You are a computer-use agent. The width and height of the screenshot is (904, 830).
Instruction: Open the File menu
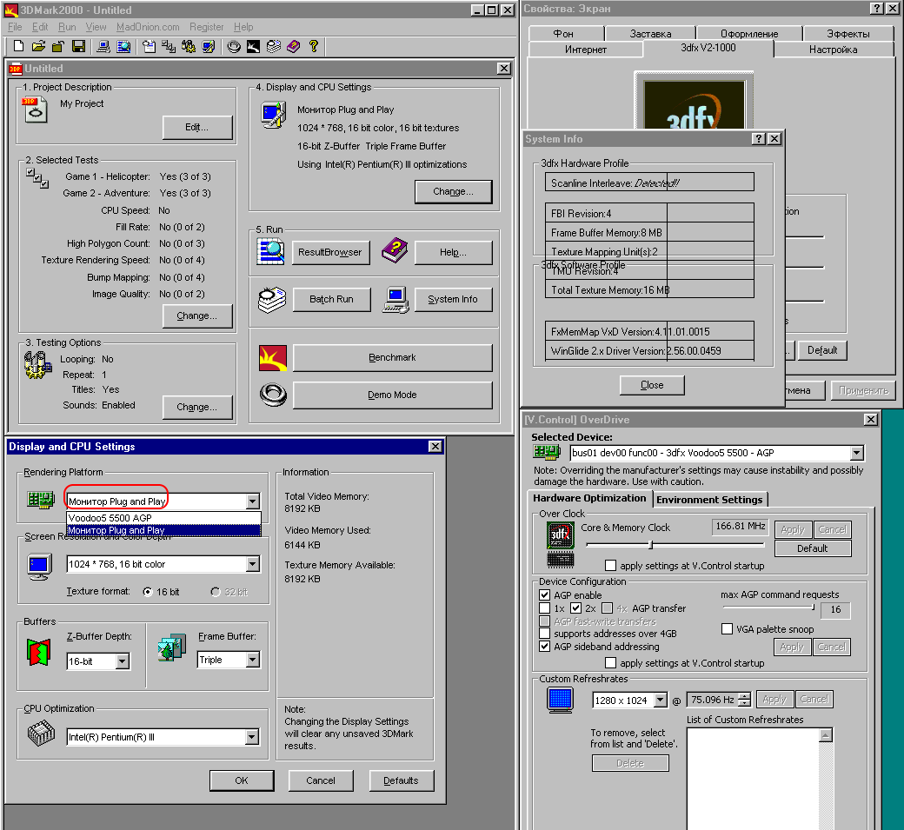coord(15,27)
